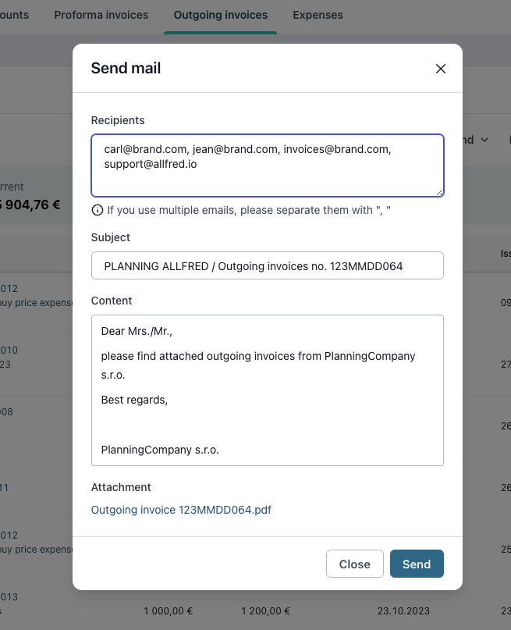Viewport: 511px width, 630px height.
Task: Click the Close button in the dialog footer
Action: [x=354, y=564]
